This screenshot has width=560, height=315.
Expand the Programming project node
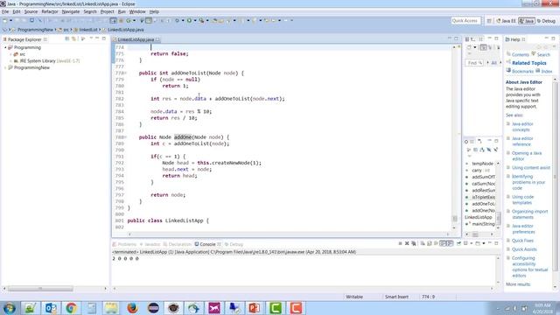click(x=5, y=47)
